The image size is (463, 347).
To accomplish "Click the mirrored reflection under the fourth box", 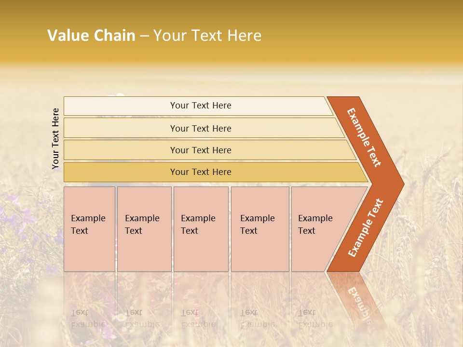I will coord(259,308).
